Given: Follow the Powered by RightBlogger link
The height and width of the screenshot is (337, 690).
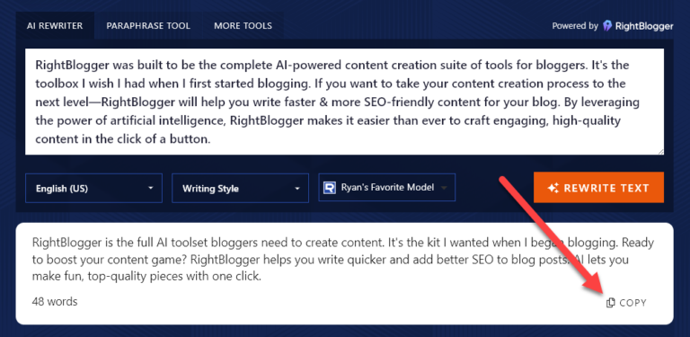Looking at the screenshot, I should [613, 26].
